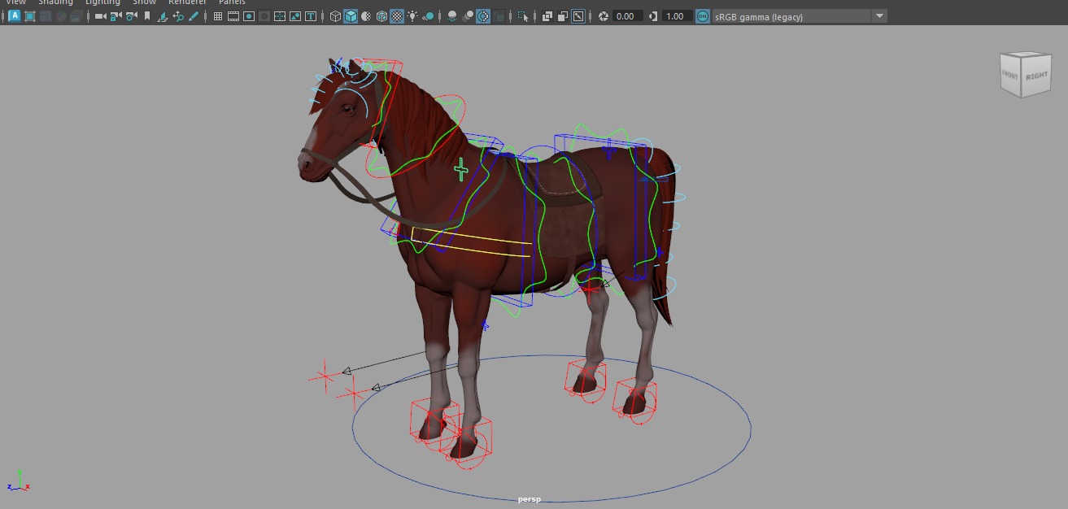The height and width of the screenshot is (509, 1068).
Task: Toggle the shadows icon
Action: pyautogui.click(x=429, y=16)
